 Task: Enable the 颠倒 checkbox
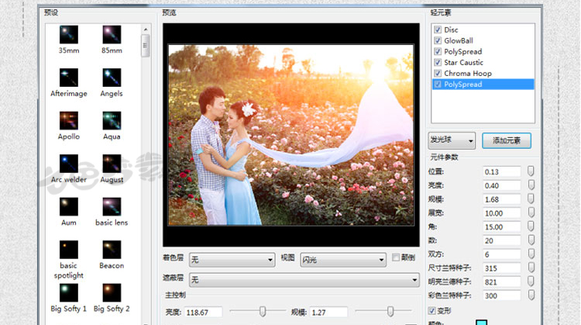pos(396,258)
